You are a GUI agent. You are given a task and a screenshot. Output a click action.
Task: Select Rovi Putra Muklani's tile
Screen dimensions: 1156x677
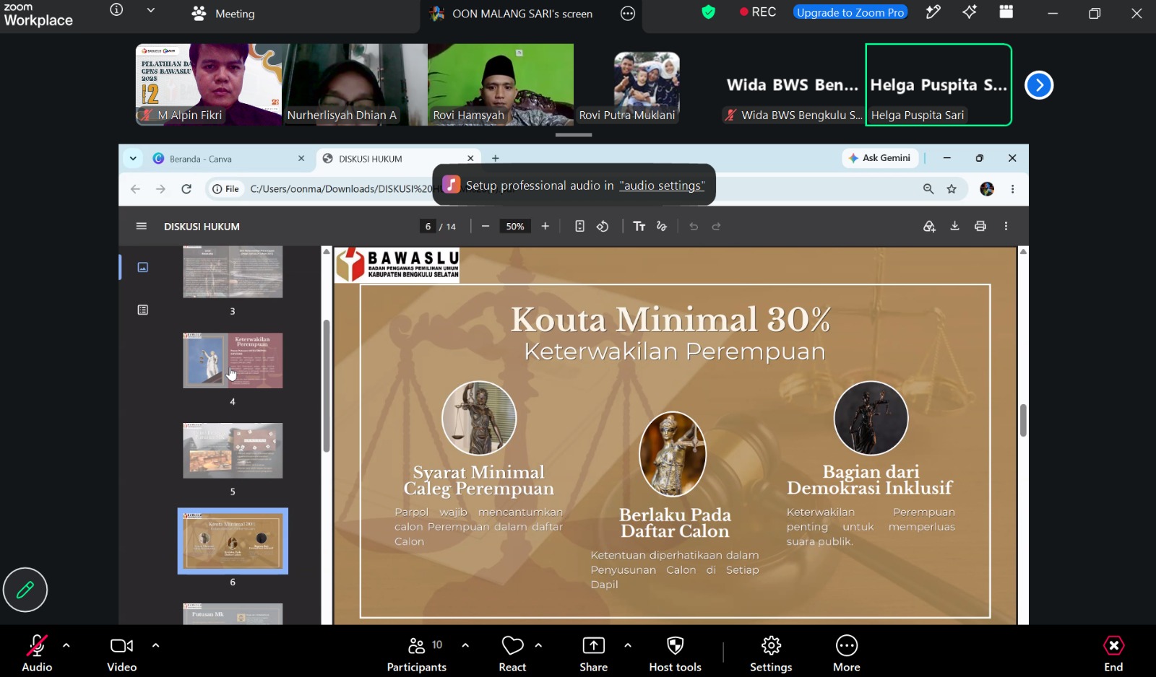pos(647,84)
